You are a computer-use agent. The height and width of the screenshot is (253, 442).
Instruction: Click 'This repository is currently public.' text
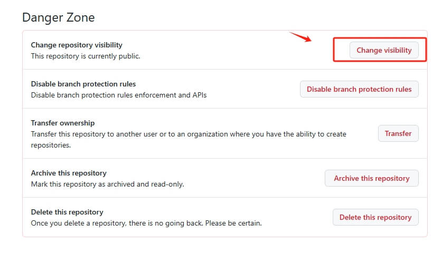86,56
